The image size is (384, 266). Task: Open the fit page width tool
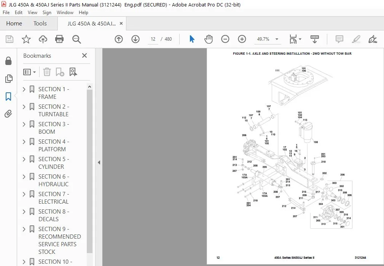pyautogui.click(x=293, y=39)
